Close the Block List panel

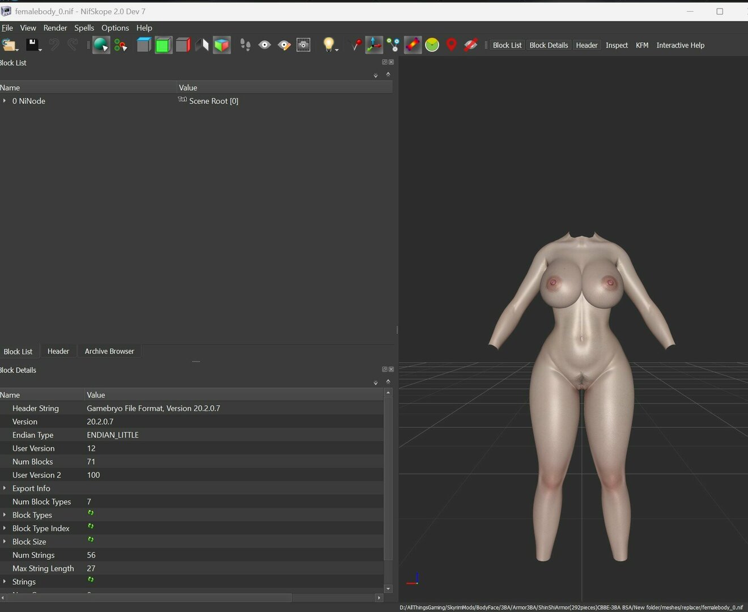click(x=391, y=62)
